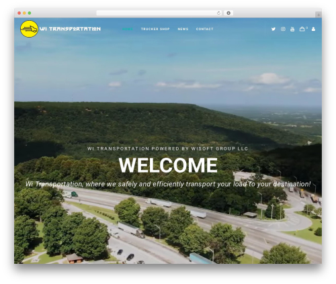Maximize the window with the green button
Viewport: 336px width, 284px height.
coord(30,13)
